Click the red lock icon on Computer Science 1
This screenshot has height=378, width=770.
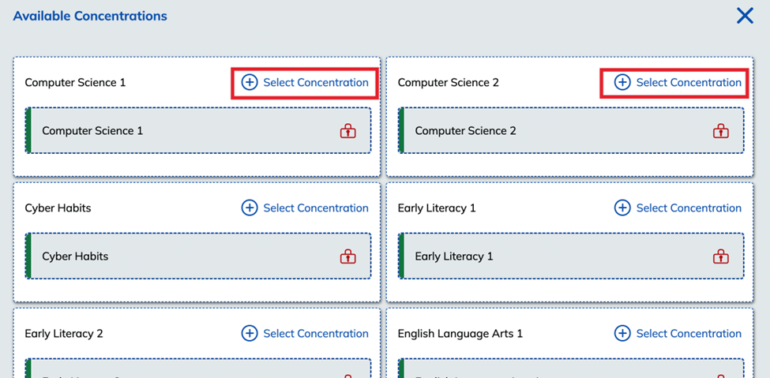point(348,130)
